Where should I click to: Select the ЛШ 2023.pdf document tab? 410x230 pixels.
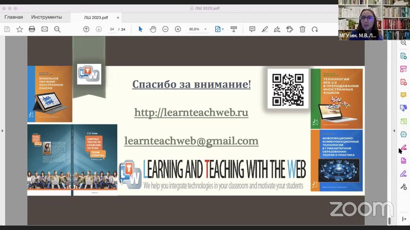(96, 18)
